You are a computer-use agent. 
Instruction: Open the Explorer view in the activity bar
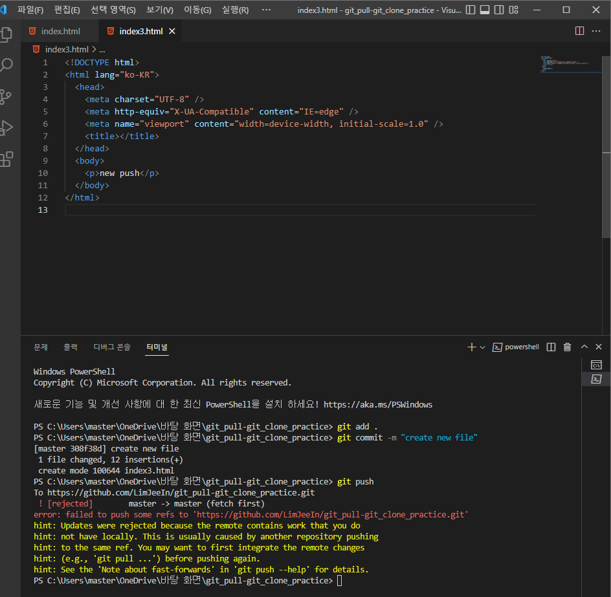[7, 34]
